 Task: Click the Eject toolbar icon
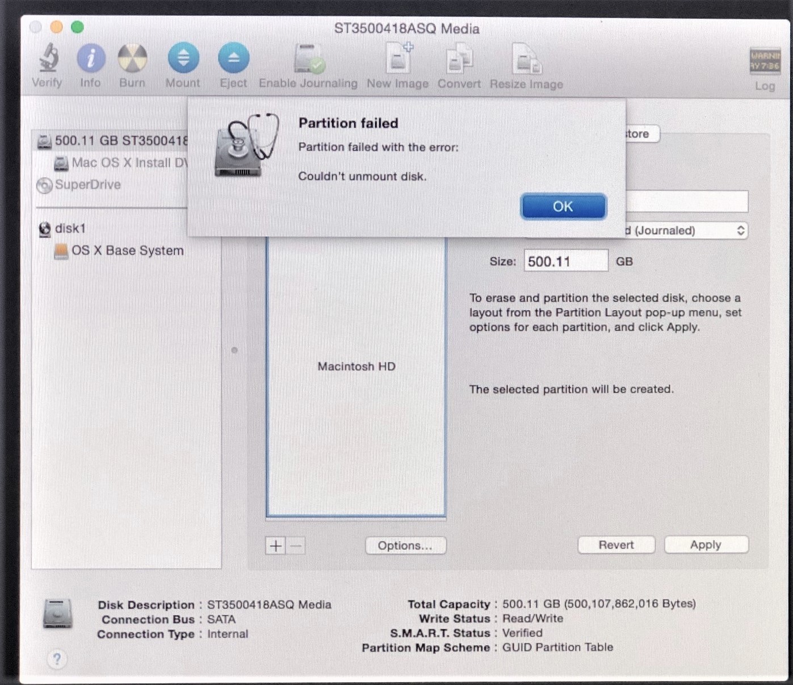(x=233, y=59)
